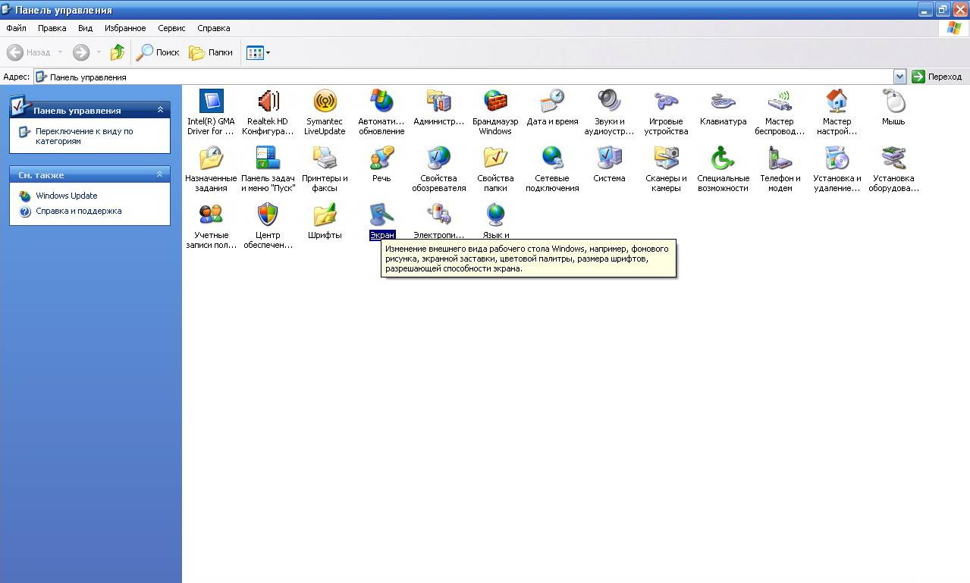Collapse the Панель управления sidebar section
This screenshot has width=970, height=583.
coord(160,110)
